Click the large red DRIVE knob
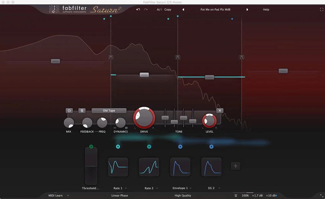 click(x=144, y=118)
